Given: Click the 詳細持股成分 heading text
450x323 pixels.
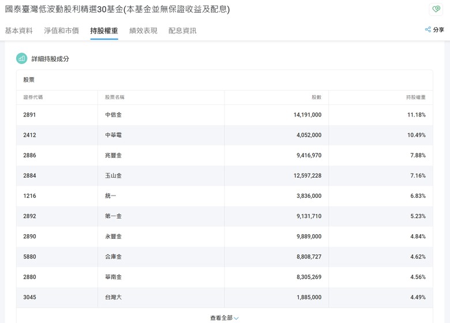Looking at the screenshot, I should pyautogui.click(x=50, y=59).
